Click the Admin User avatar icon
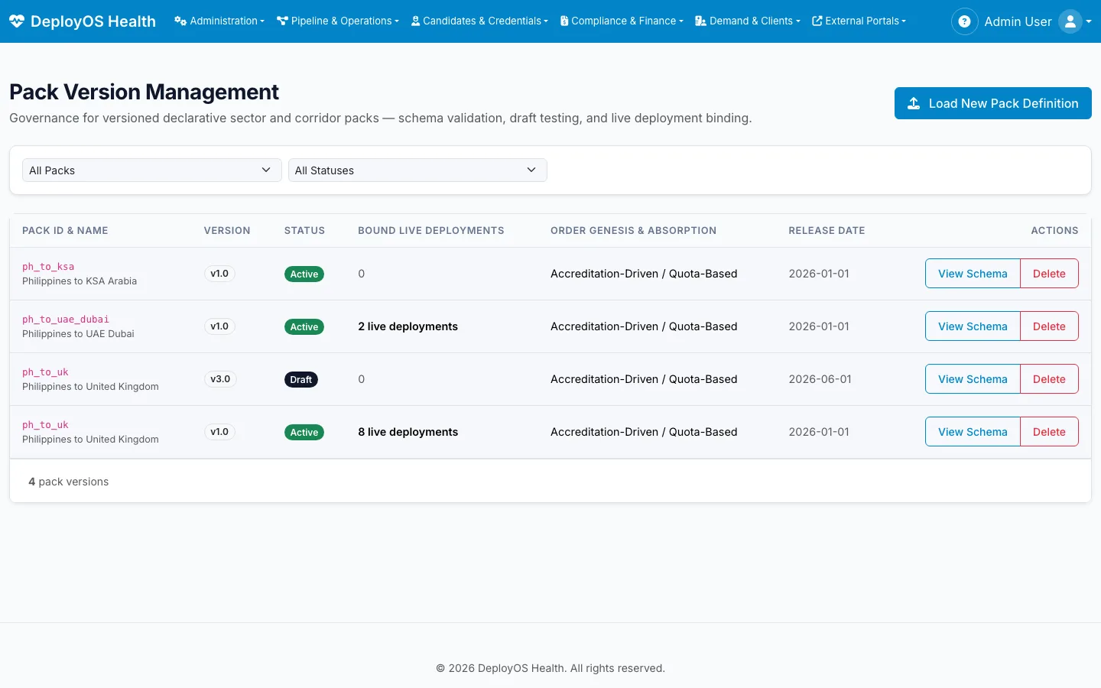Screen dimensions: 1101x688 pos(1070,21)
